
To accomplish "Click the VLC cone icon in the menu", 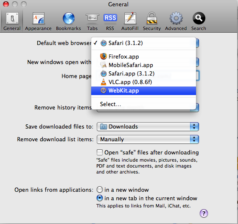I will tap(104, 82).
